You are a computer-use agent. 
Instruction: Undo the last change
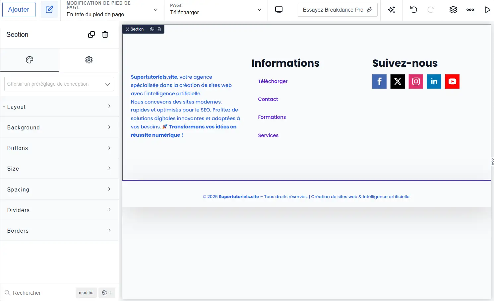(x=413, y=10)
